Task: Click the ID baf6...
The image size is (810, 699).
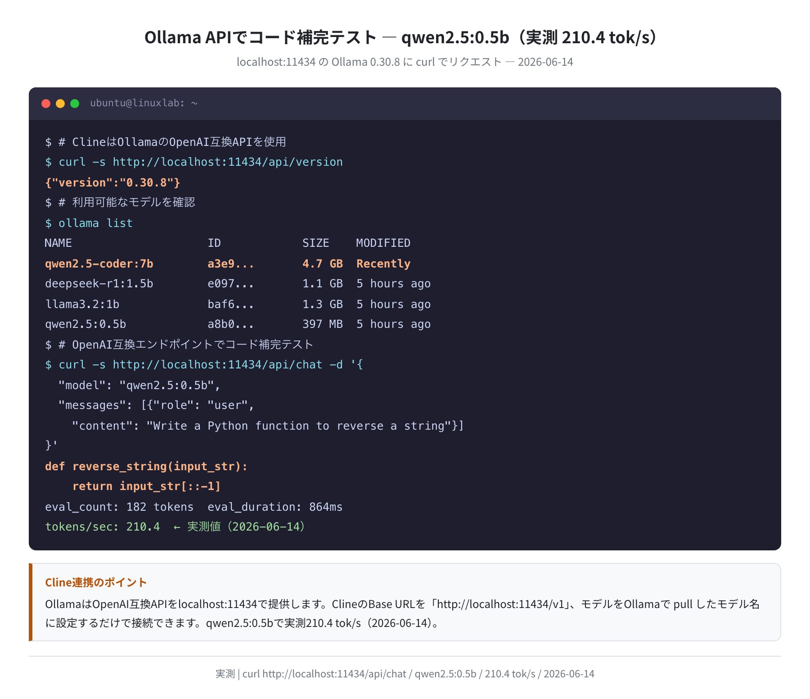Action: pos(231,304)
